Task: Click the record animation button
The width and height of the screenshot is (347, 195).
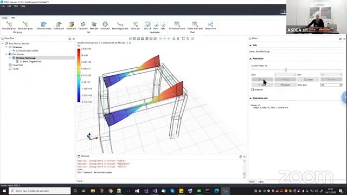Action: coord(285,85)
